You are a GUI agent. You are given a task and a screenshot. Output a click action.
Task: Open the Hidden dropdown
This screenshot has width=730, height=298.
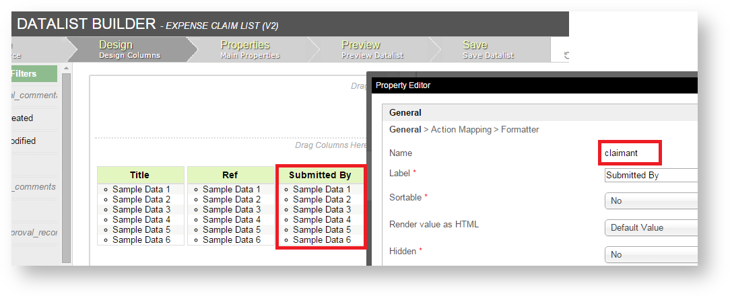click(650, 254)
